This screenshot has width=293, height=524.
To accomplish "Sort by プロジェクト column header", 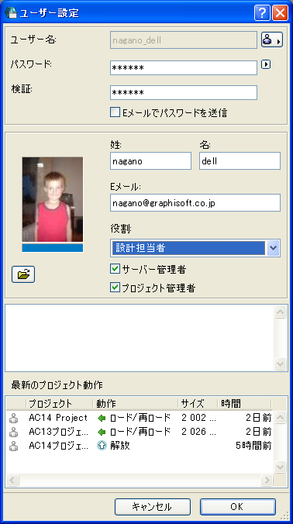I will [x=59, y=404].
